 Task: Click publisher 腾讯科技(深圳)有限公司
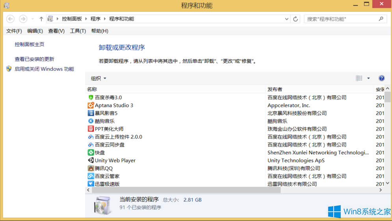(x=294, y=168)
